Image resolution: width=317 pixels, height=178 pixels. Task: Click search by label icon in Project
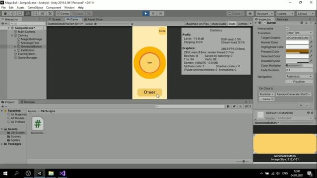point(234,106)
